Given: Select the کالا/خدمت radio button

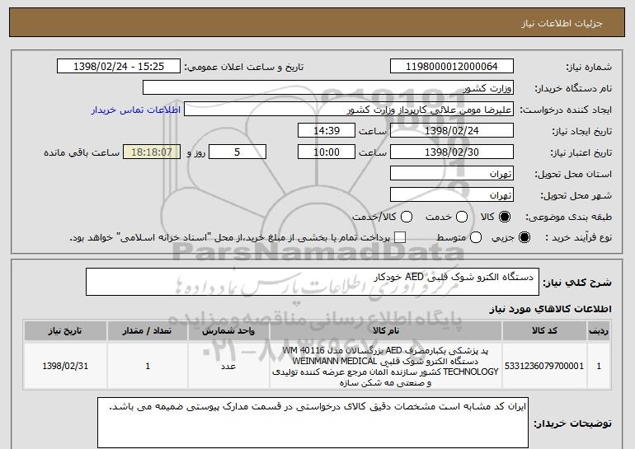Looking at the screenshot, I should 407,217.
